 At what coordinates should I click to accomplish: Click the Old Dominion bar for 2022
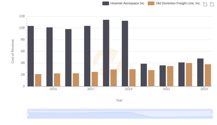[x=189, y=75]
